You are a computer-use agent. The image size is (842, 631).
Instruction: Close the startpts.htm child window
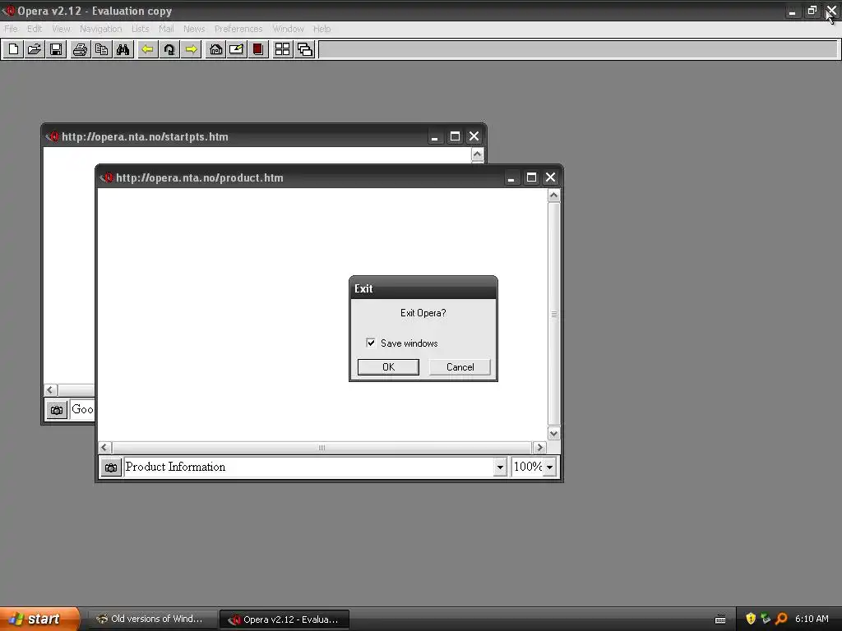(x=474, y=136)
